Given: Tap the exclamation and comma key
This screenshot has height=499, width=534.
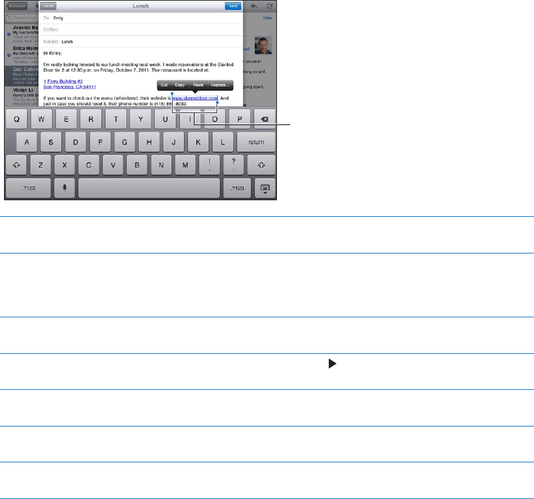Looking at the screenshot, I should click(209, 165).
